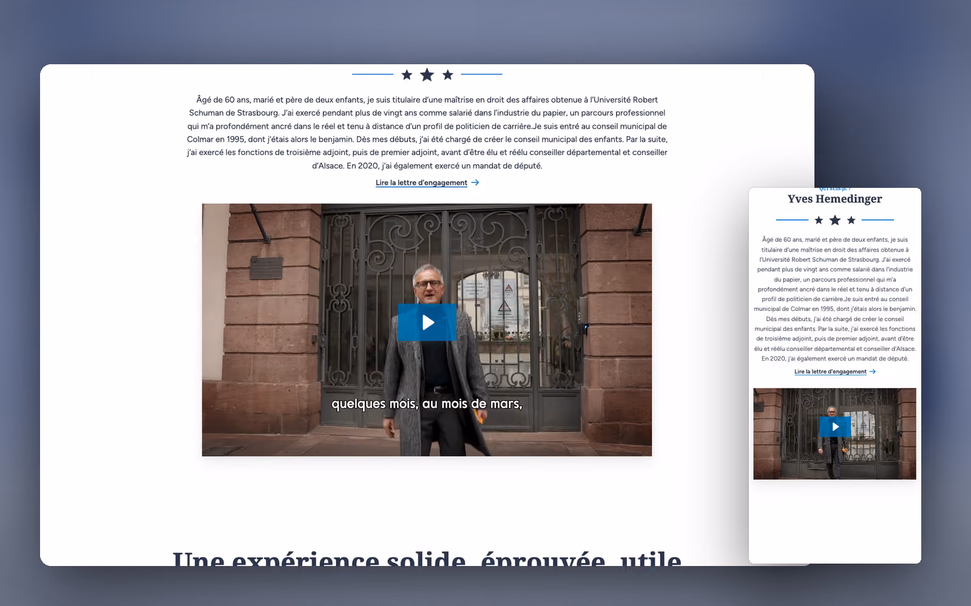Open 'Lire la lettre d'engagement' link in mobile preview
971x606 pixels.
tap(830, 371)
